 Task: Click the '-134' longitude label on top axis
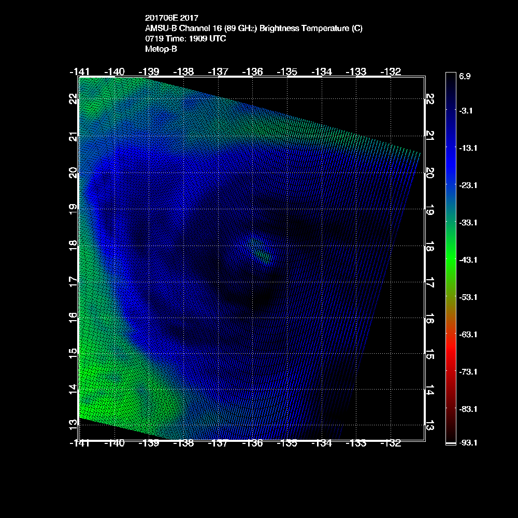322,71
